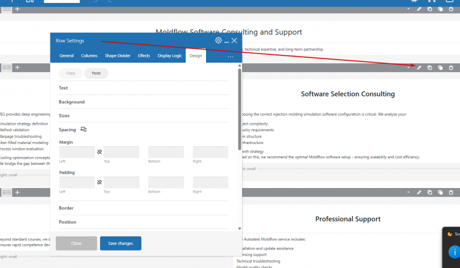Delete the Software Selection Consulting row

(451, 67)
